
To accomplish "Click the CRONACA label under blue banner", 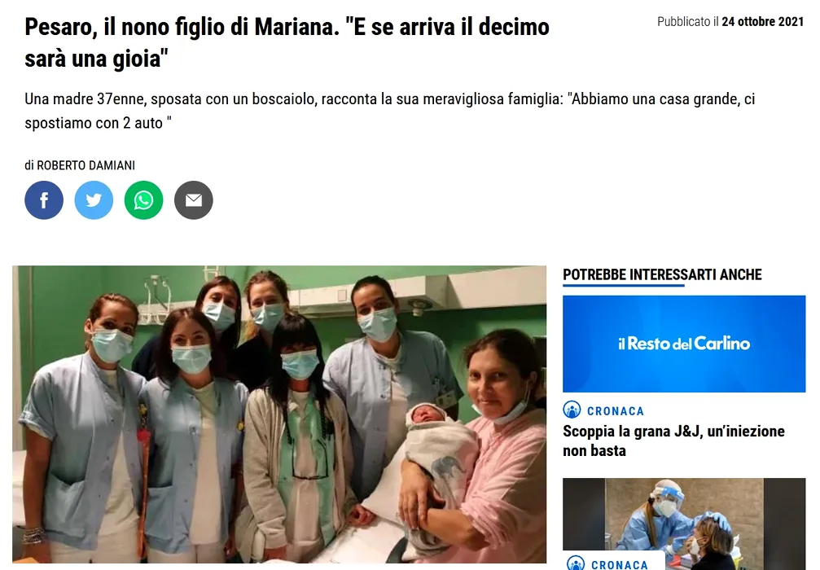I will [616, 411].
